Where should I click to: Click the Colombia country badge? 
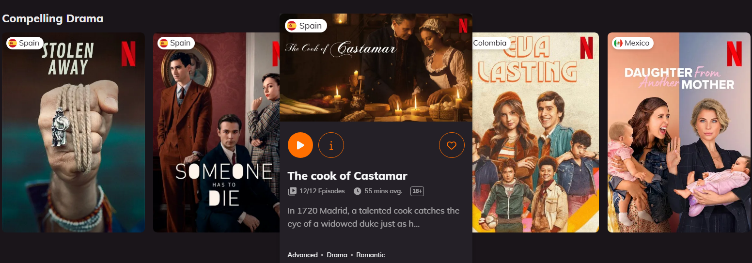[x=490, y=43]
